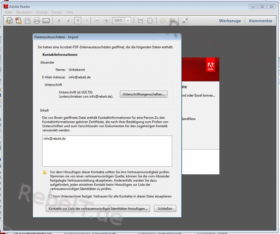Screen dimensions: 280x234
Task: Click the email envelope icon
Action: (46, 21)
